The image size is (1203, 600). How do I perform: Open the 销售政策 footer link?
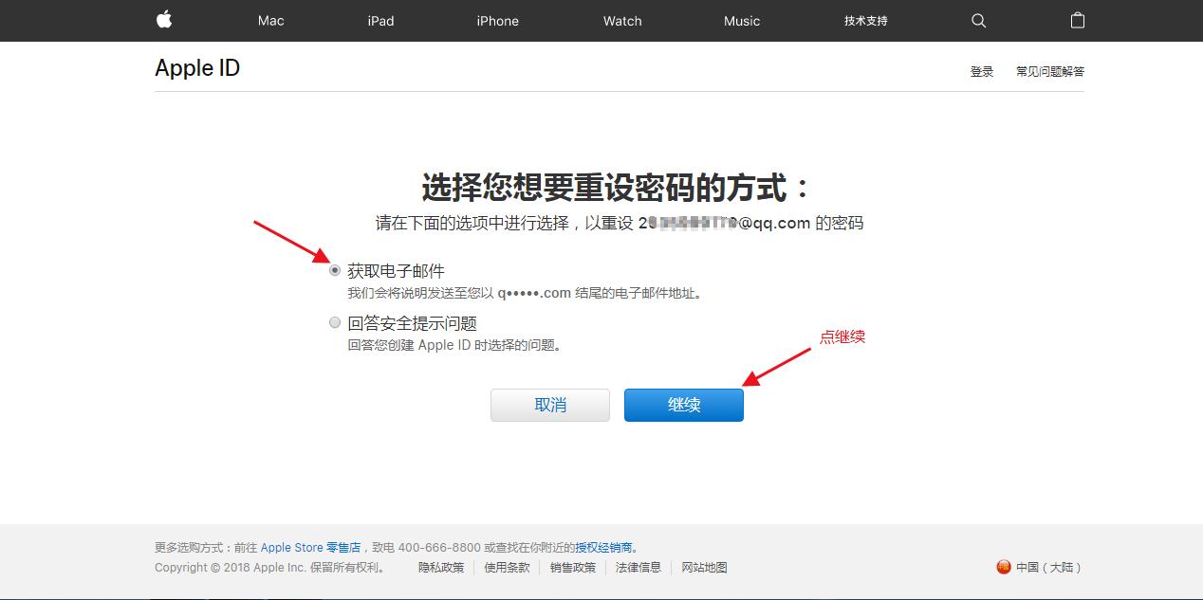(x=573, y=567)
